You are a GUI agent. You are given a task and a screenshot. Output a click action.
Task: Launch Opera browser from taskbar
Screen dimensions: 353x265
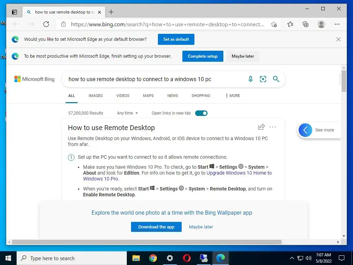click(x=186, y=258)
